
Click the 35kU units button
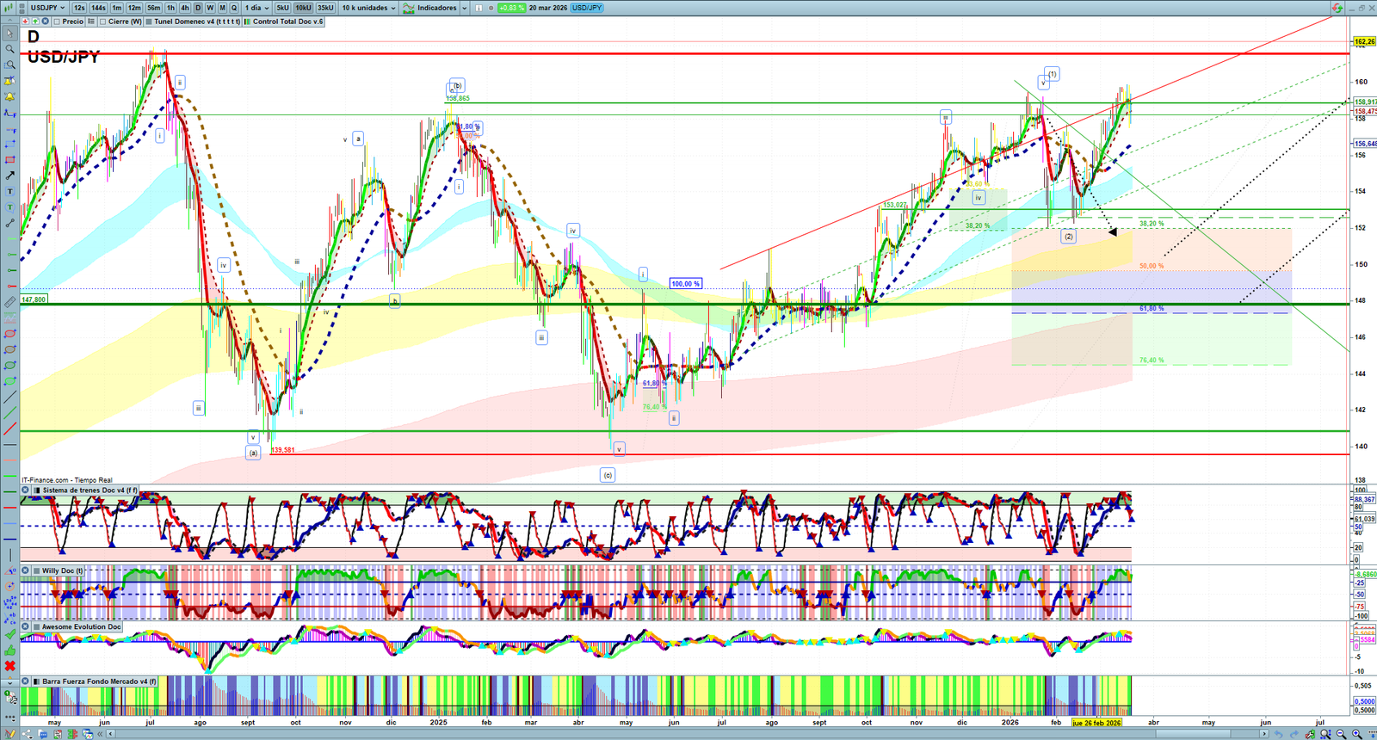tap(325, 8)
